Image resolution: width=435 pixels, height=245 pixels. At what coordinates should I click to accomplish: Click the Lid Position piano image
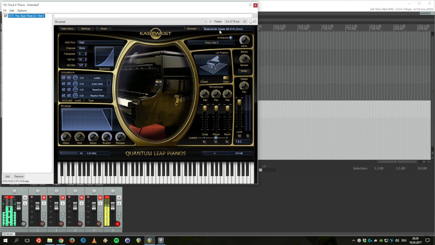pos(213,65)
